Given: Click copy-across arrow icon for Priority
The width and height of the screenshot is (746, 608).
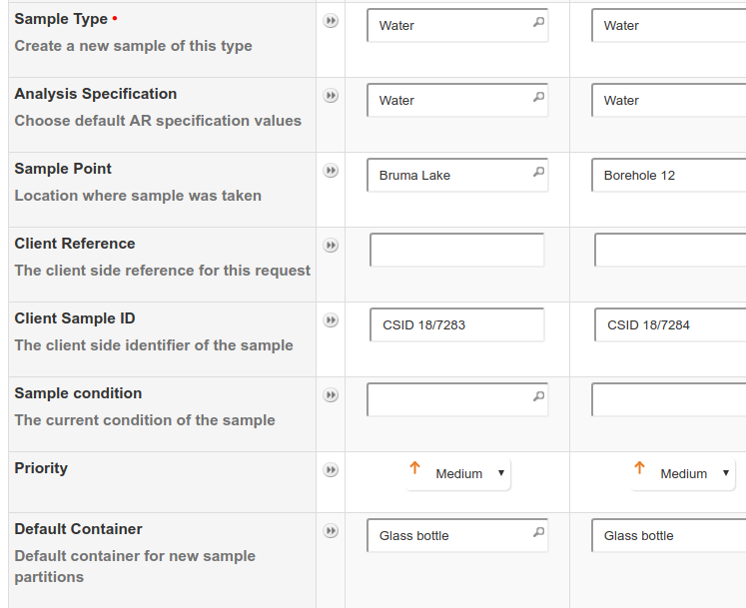Looking at the screenshot, I should pyautogui.click(x=331, y=470).
